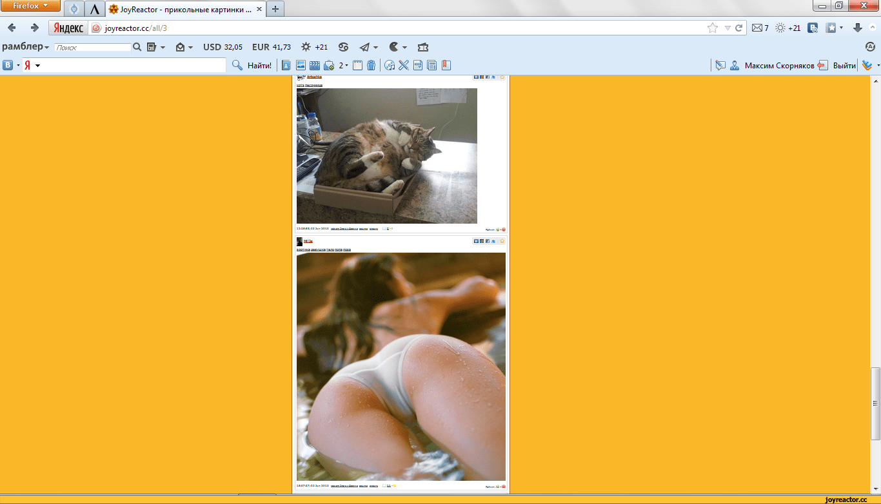881x504 pixels.
Task: Select the first pinned tab with the blue icon
Action: point(74,9)
